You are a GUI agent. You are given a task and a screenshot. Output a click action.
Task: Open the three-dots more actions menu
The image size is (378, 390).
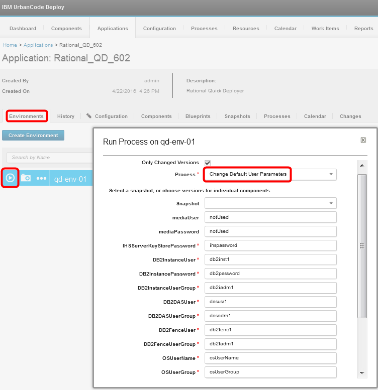coord(41,179)
